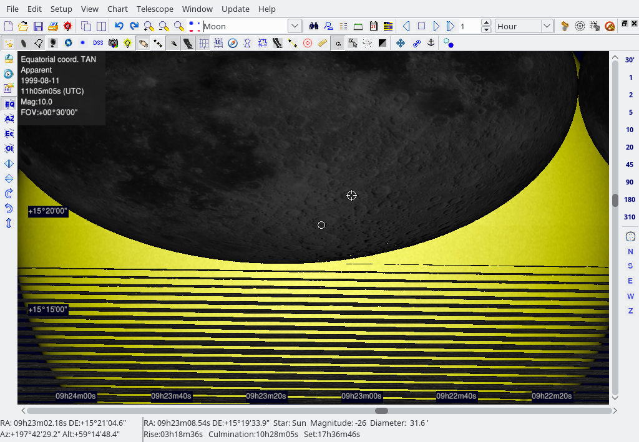Toggle coordinate grid display

(x=204, y=43)
